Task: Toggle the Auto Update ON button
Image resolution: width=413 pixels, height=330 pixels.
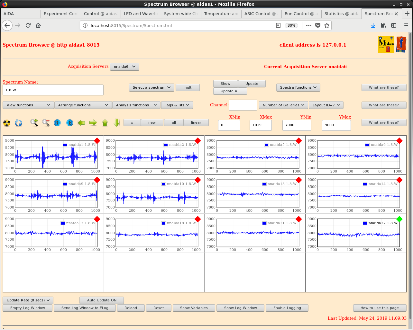Action: (x=102, y=300)
